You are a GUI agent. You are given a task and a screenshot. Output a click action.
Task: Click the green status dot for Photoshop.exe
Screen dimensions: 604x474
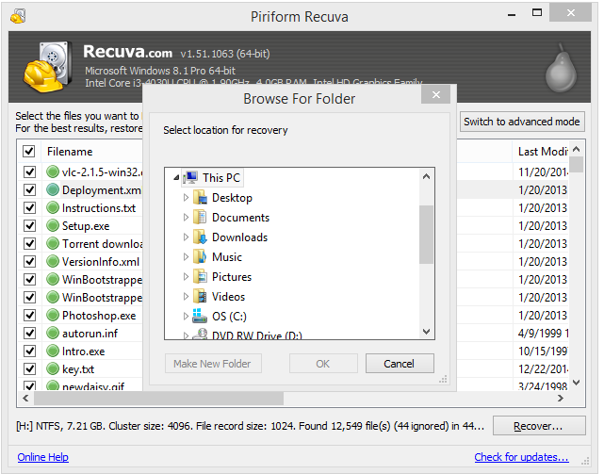[53, 316]
